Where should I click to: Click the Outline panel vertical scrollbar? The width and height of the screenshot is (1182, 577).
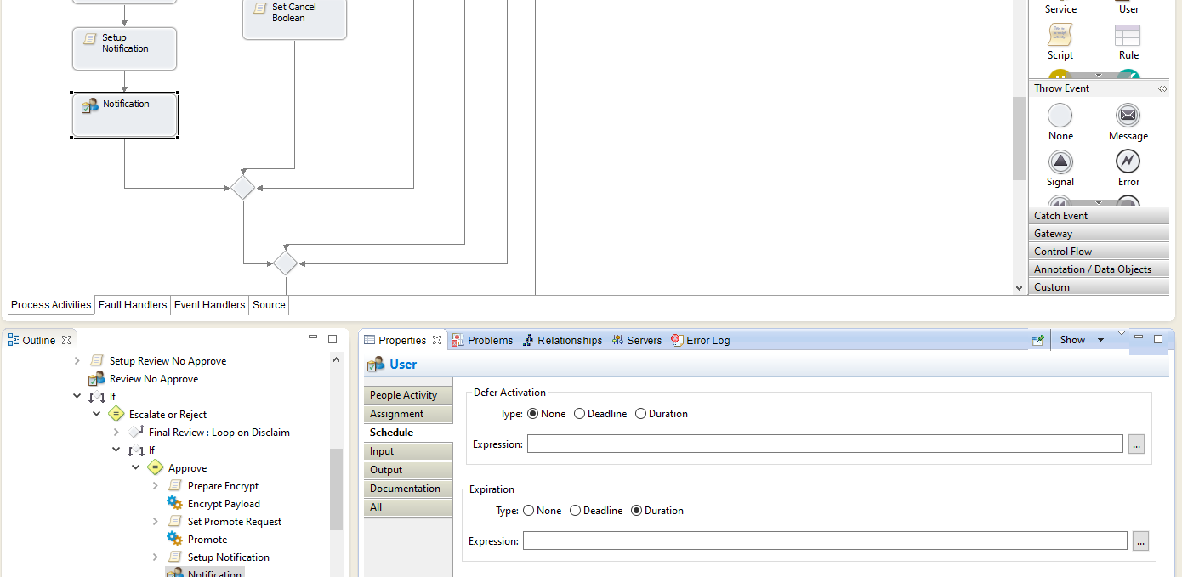[336, 489]
